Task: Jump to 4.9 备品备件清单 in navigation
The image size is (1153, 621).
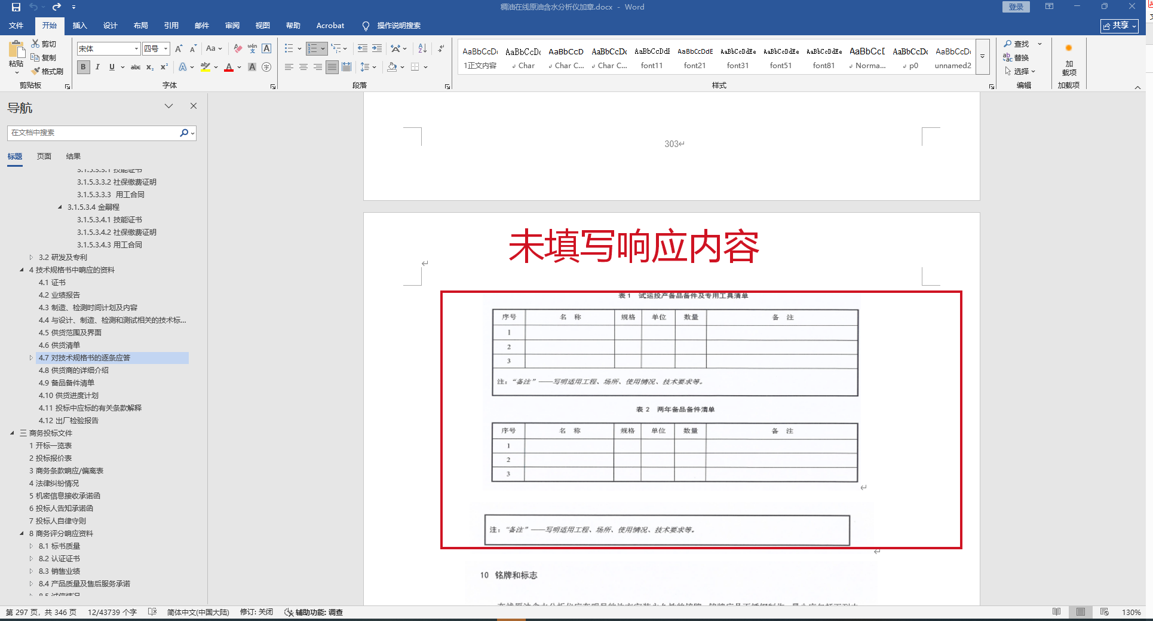Action: pos(66,383)
